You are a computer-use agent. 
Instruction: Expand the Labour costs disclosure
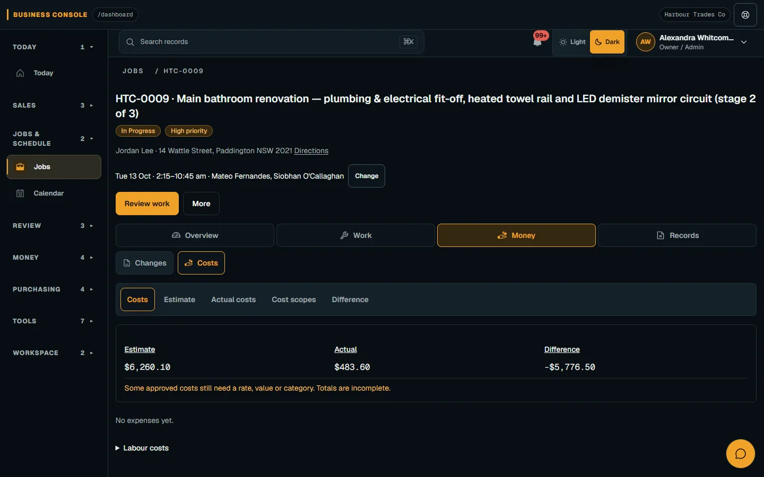coord(142,448)
